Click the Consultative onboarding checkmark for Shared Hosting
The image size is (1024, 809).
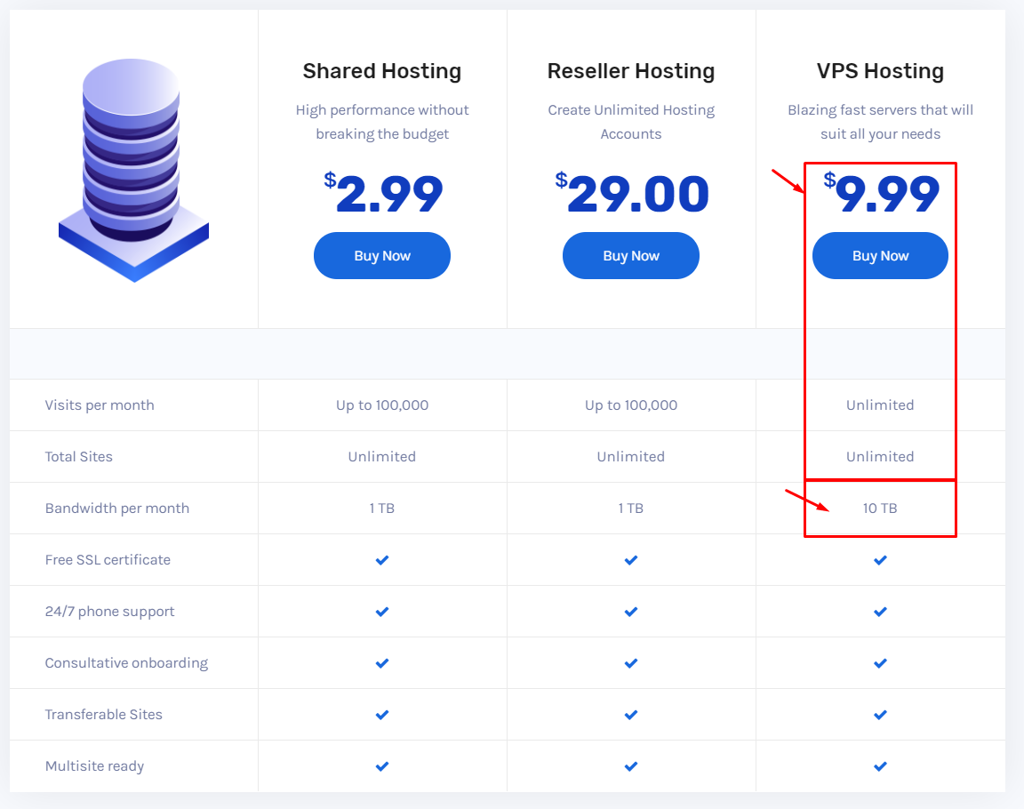(382, 662)
